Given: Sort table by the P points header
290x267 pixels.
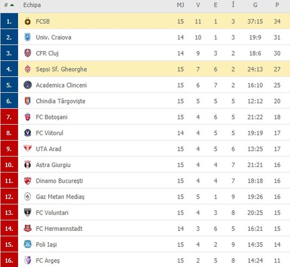Looking at the screenshot, I should (x=277, y=5).
